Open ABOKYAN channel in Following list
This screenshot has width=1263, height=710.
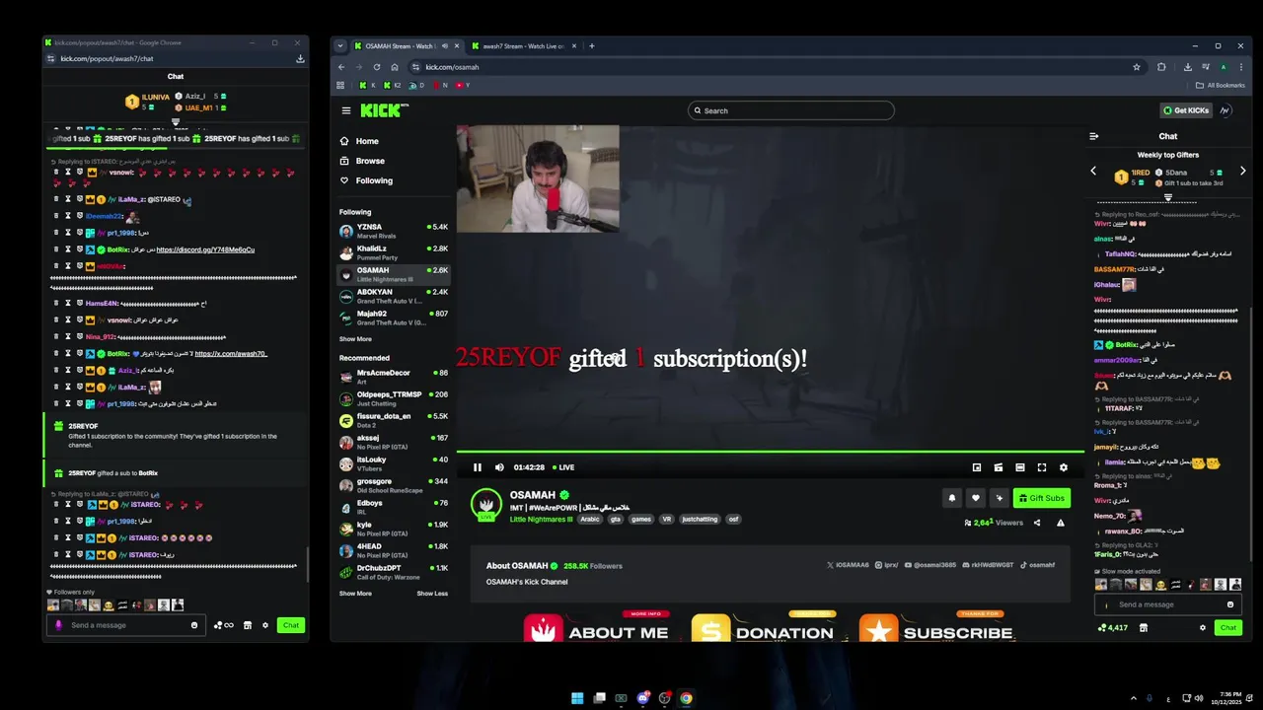pos(394,296)
